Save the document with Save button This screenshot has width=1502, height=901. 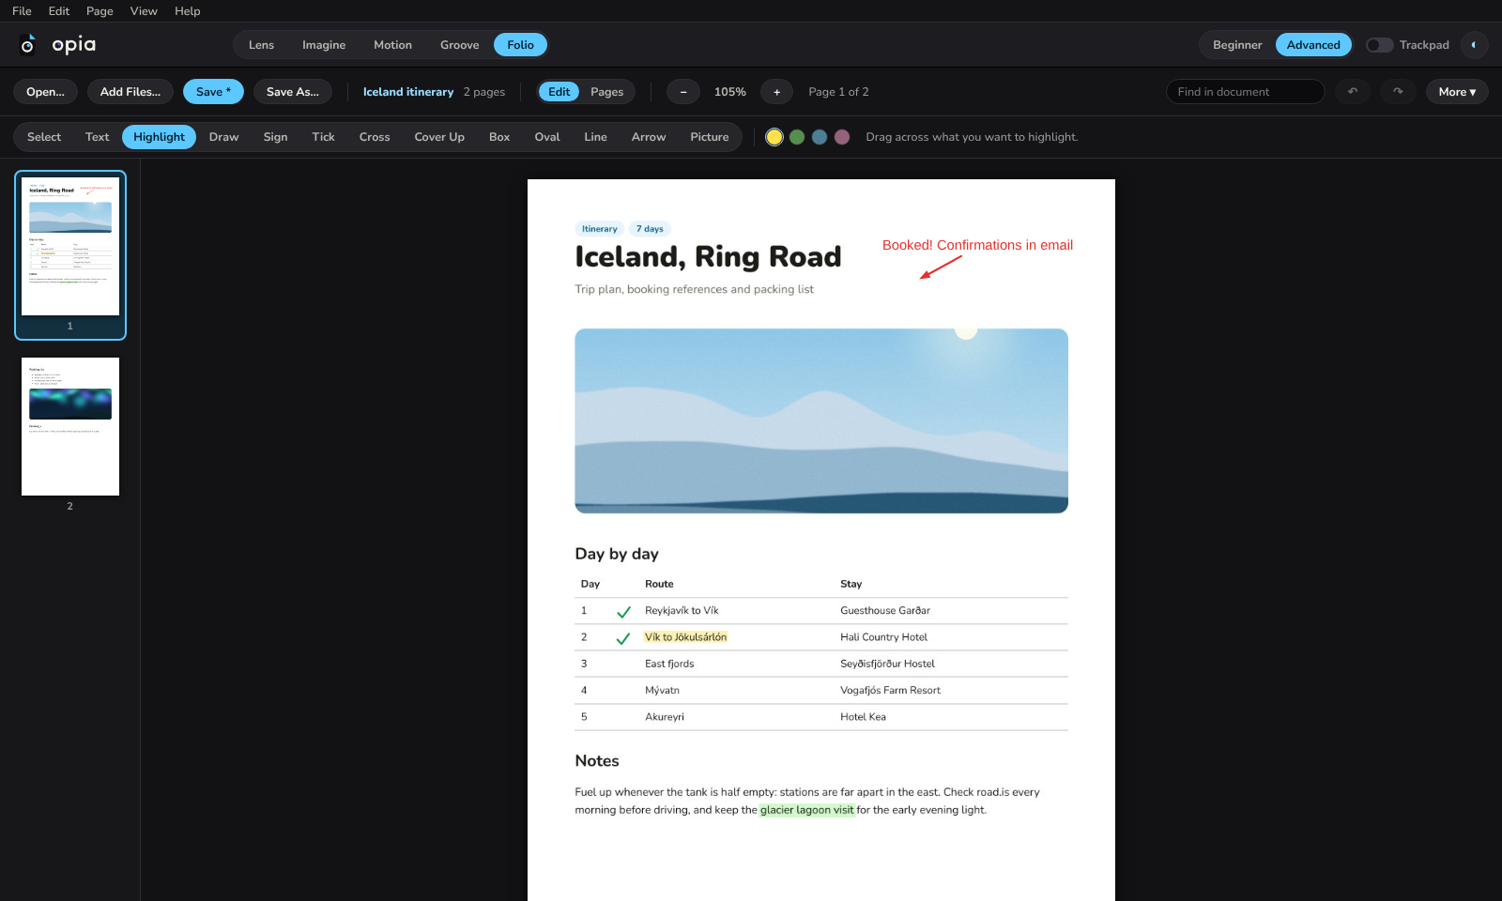tap(213, 92)
